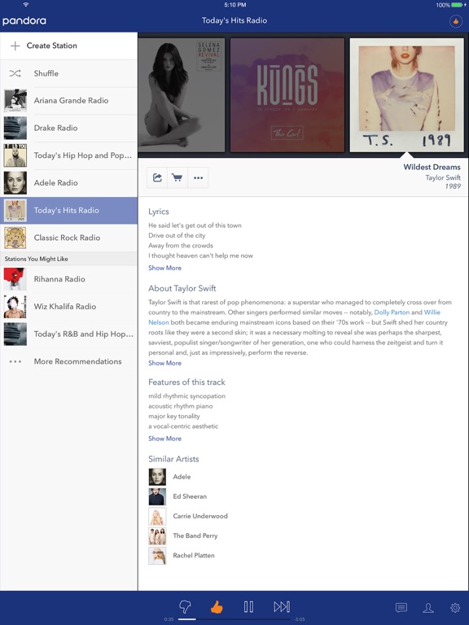
Task: Click the shopping cart buy icon
Action: tap(177, 177)
